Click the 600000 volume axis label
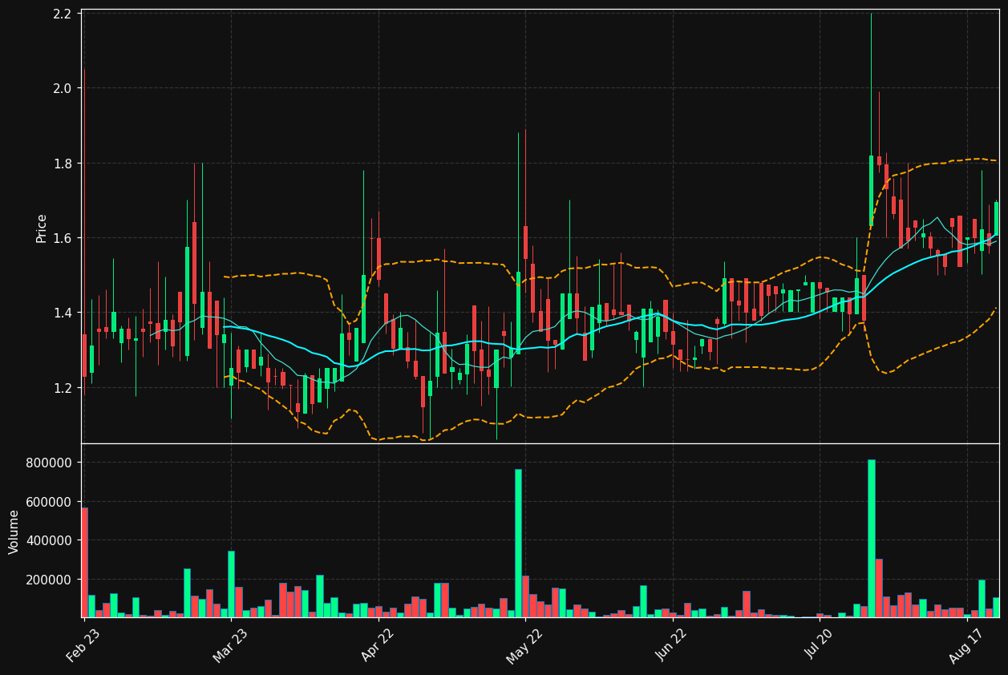The image size is (1008, 675). [51, 502]
